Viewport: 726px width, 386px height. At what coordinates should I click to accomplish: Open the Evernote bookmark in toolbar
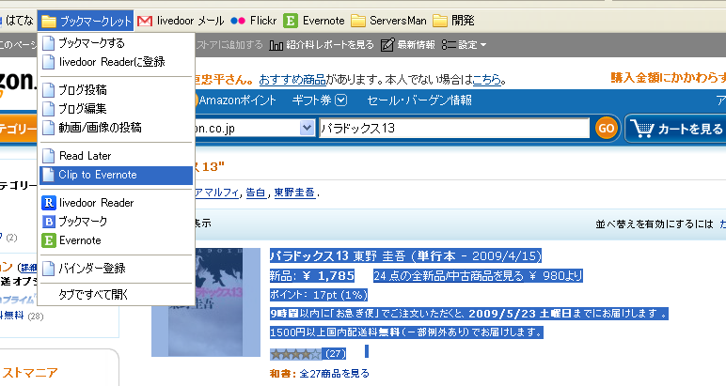[314, 21]
